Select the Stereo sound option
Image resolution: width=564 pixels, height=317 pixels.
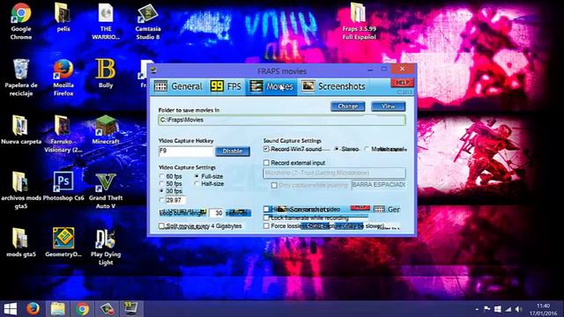pos(337,149)
